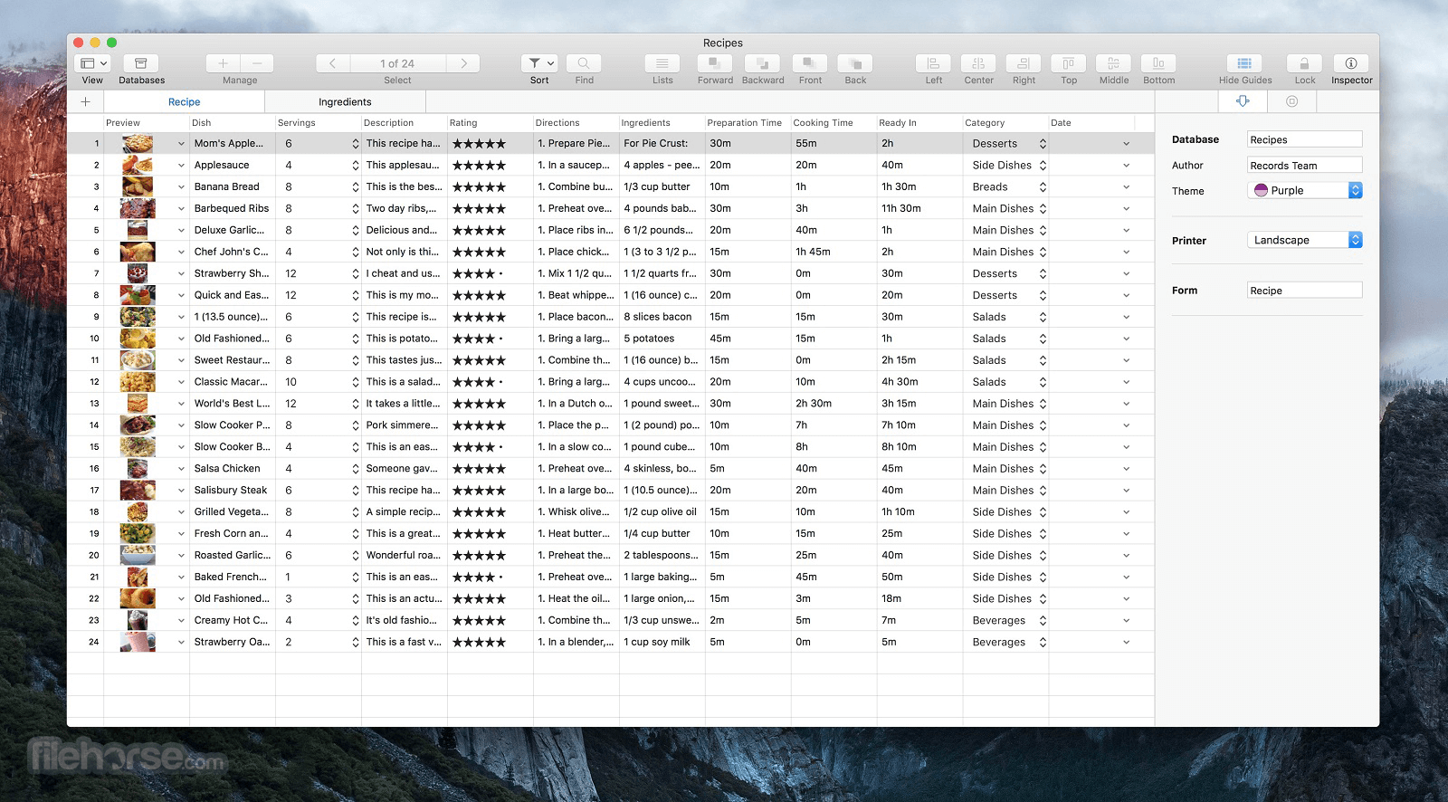Click the Forward arrange icon

point(715,63)
